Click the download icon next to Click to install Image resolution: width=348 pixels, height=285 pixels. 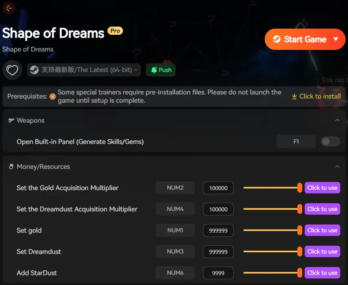[x=294, y=96]
